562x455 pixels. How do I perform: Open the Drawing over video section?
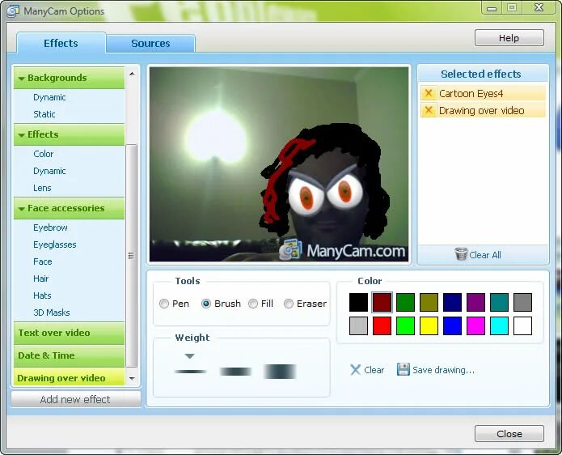click(x=69, y=377)
